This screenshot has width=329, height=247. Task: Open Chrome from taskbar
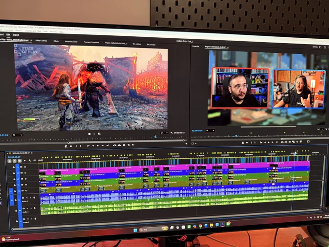(x=200, y=226)
